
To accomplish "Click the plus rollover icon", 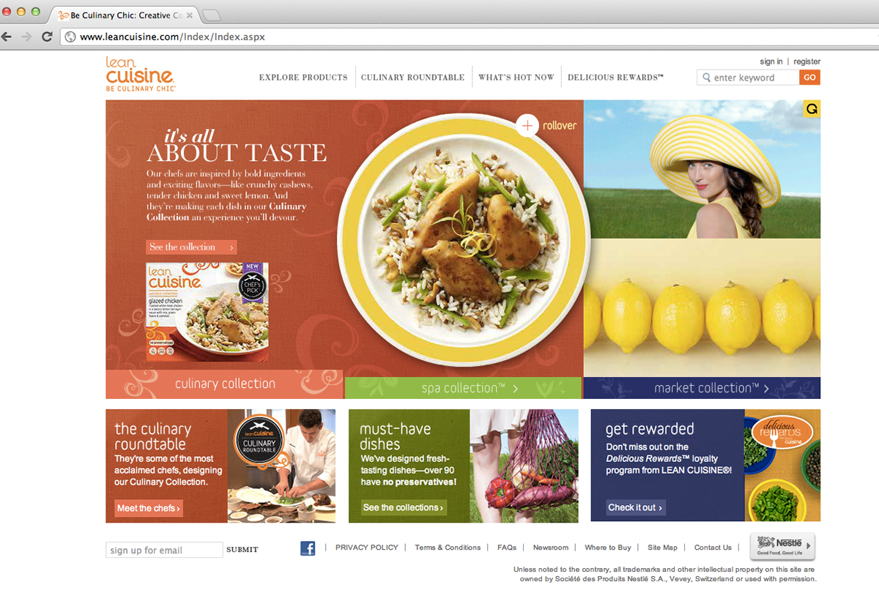I will click(x=527, y=125).
